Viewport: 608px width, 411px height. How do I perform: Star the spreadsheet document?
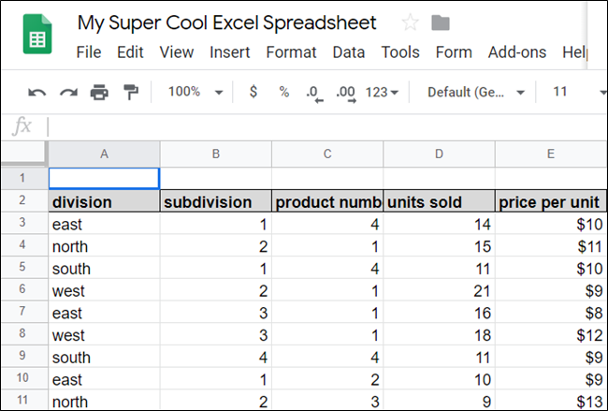click(410, 23)
